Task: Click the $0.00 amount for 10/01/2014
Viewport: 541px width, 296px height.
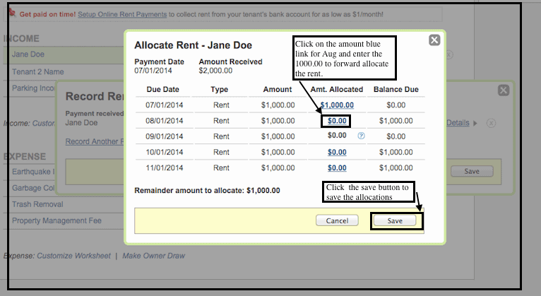Action: (337, 152)
